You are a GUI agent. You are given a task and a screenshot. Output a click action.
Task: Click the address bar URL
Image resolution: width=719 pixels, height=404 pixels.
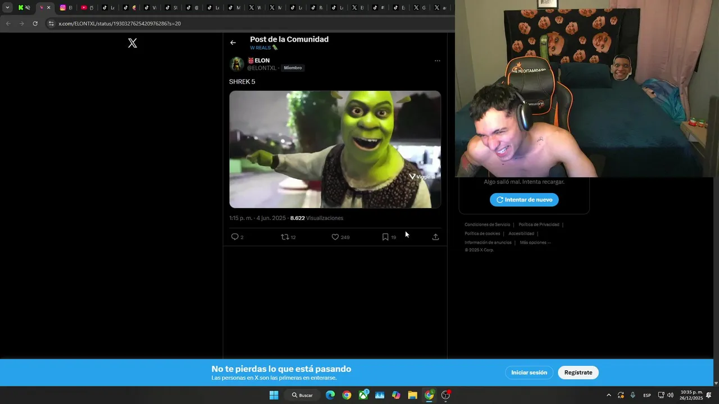click(x=120, y=24)
